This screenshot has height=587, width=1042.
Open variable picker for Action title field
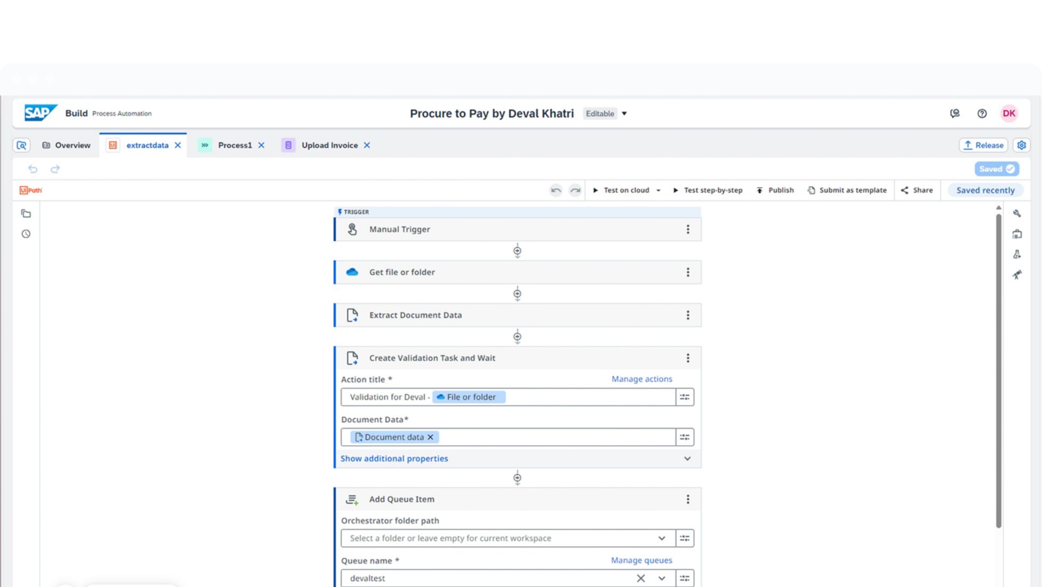tap(684, 397)
